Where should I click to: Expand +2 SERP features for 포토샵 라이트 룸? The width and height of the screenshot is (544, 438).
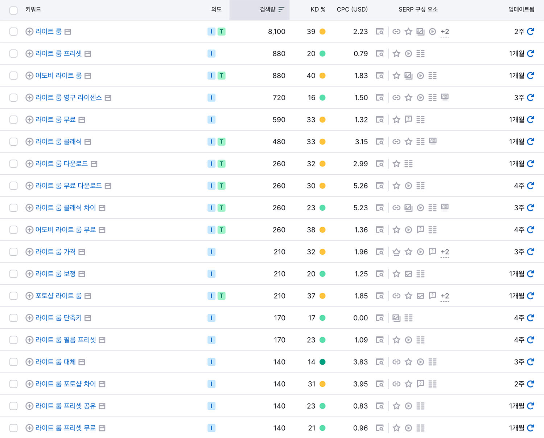click(445, 296)
